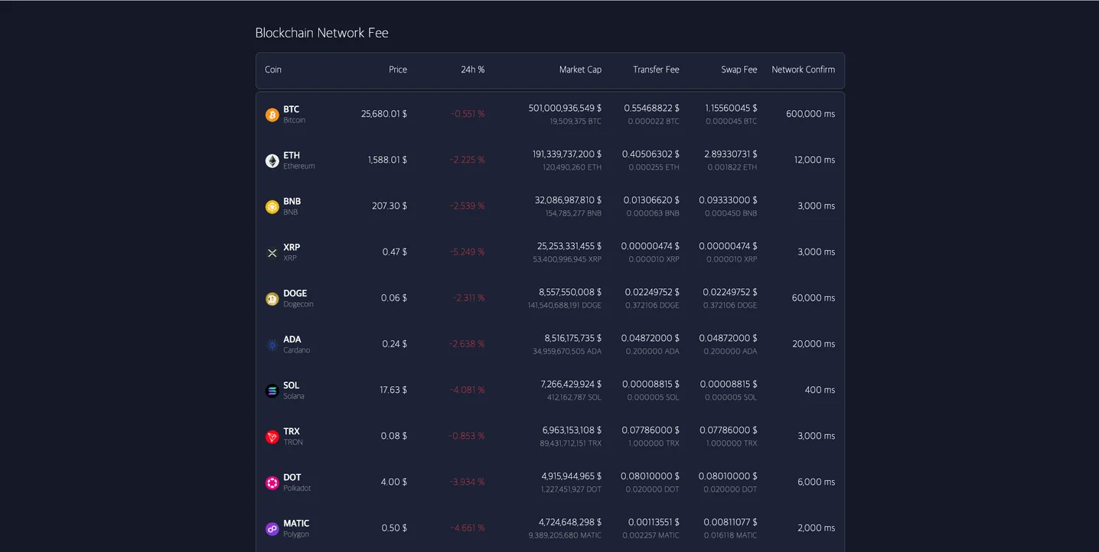The width and height of the screenshot is (1099, 552).
Task: Select Polkadot confirm time 6,000 ms
Action: [816, 482]
